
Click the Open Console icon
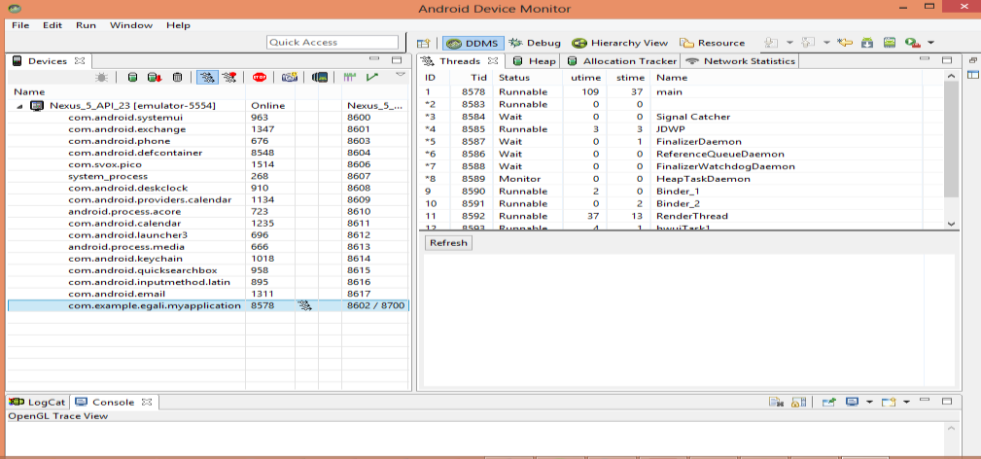click(889, 402)
